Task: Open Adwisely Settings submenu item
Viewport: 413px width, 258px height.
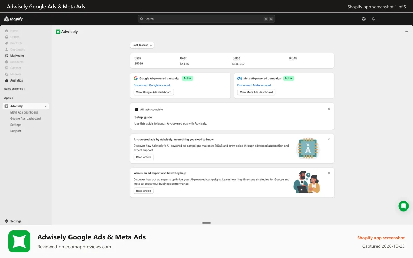Action: coord(16,125)
